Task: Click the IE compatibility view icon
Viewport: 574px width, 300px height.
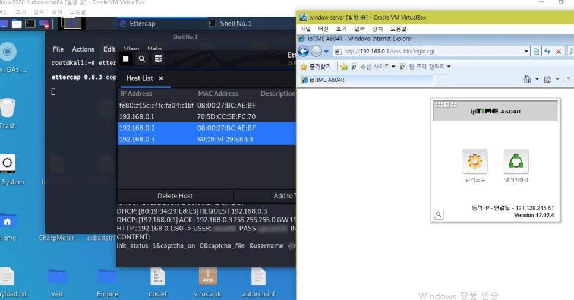Action: tap(536, 52)
